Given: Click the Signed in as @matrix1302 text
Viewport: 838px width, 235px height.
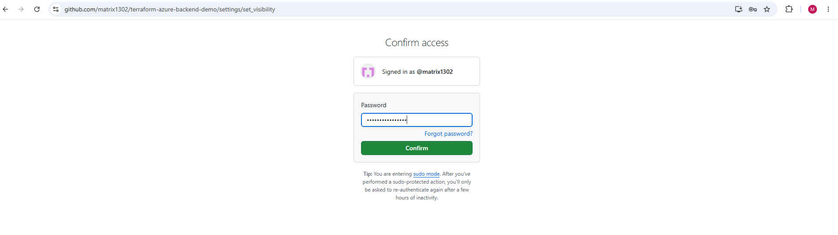Looking at the screenshot, I should (x=417, y=72).
